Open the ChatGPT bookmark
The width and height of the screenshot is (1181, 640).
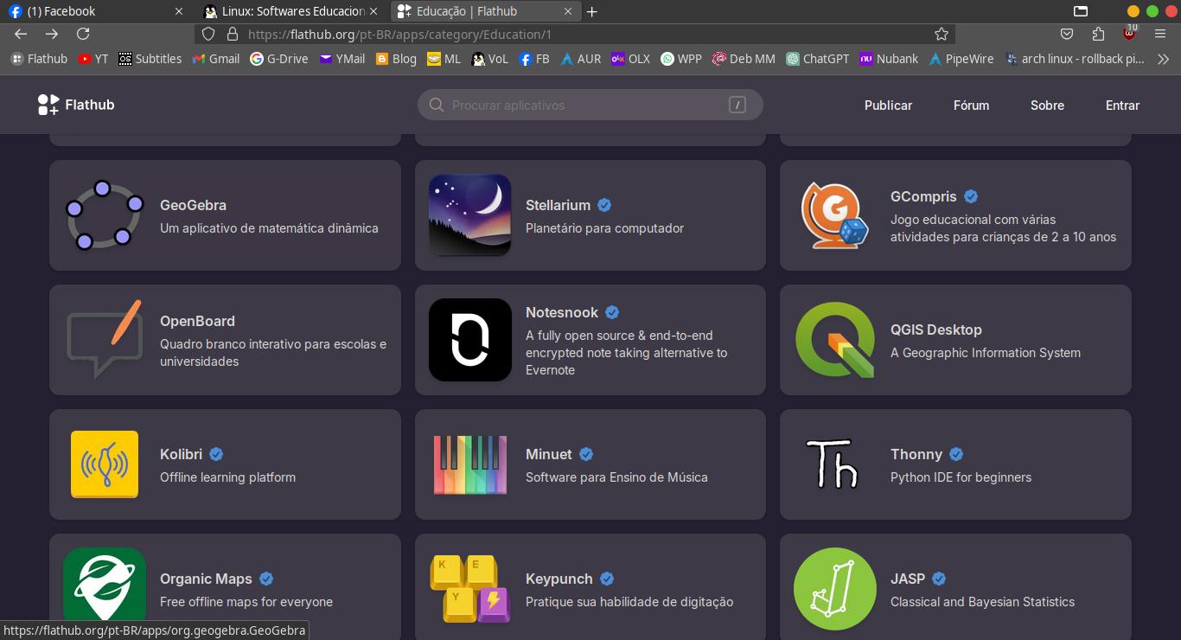point(817,59)
